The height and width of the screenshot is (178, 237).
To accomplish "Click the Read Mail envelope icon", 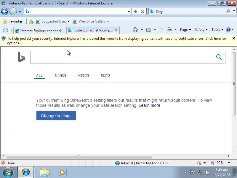I will click(161, 30).
